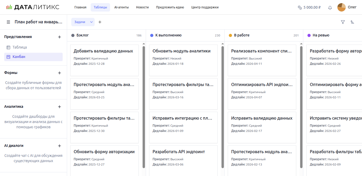Viewport: 362px width, 176px height.
Task: Go to the AI-агенты menu item
Action: pyautogui.click(x=121, y=7)
